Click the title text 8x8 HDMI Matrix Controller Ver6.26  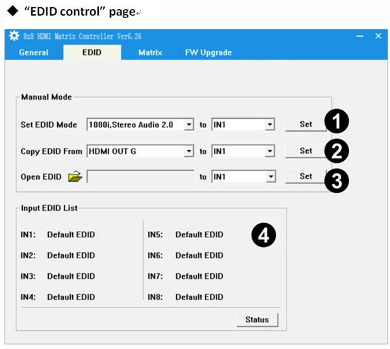point(83,36)
